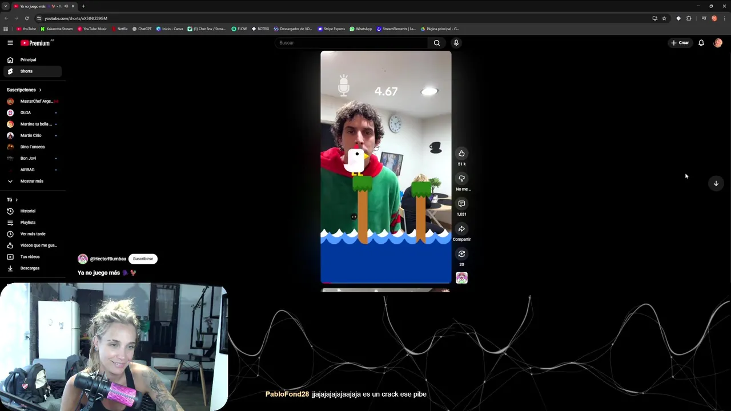This screenshot has height=411, width=731.
Task: Go to YouTube Premium home logo
Action: [35, 43]
